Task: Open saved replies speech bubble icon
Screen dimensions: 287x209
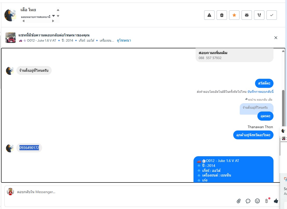Action: click(x=248, y=201)
